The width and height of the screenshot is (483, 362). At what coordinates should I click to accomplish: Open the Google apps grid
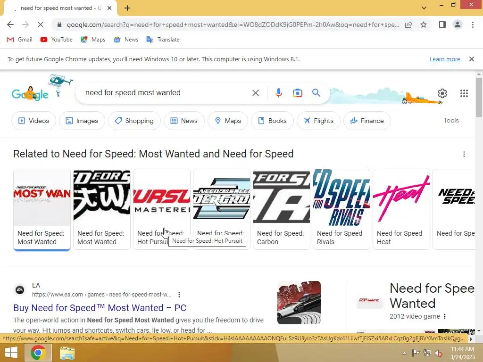click(464, 93)
